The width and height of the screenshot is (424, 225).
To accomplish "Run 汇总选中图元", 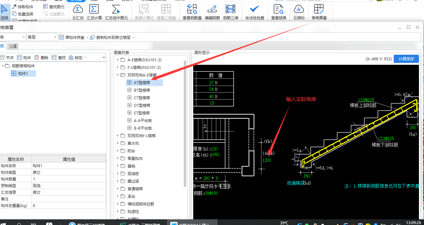I will [x=116, y=12].
